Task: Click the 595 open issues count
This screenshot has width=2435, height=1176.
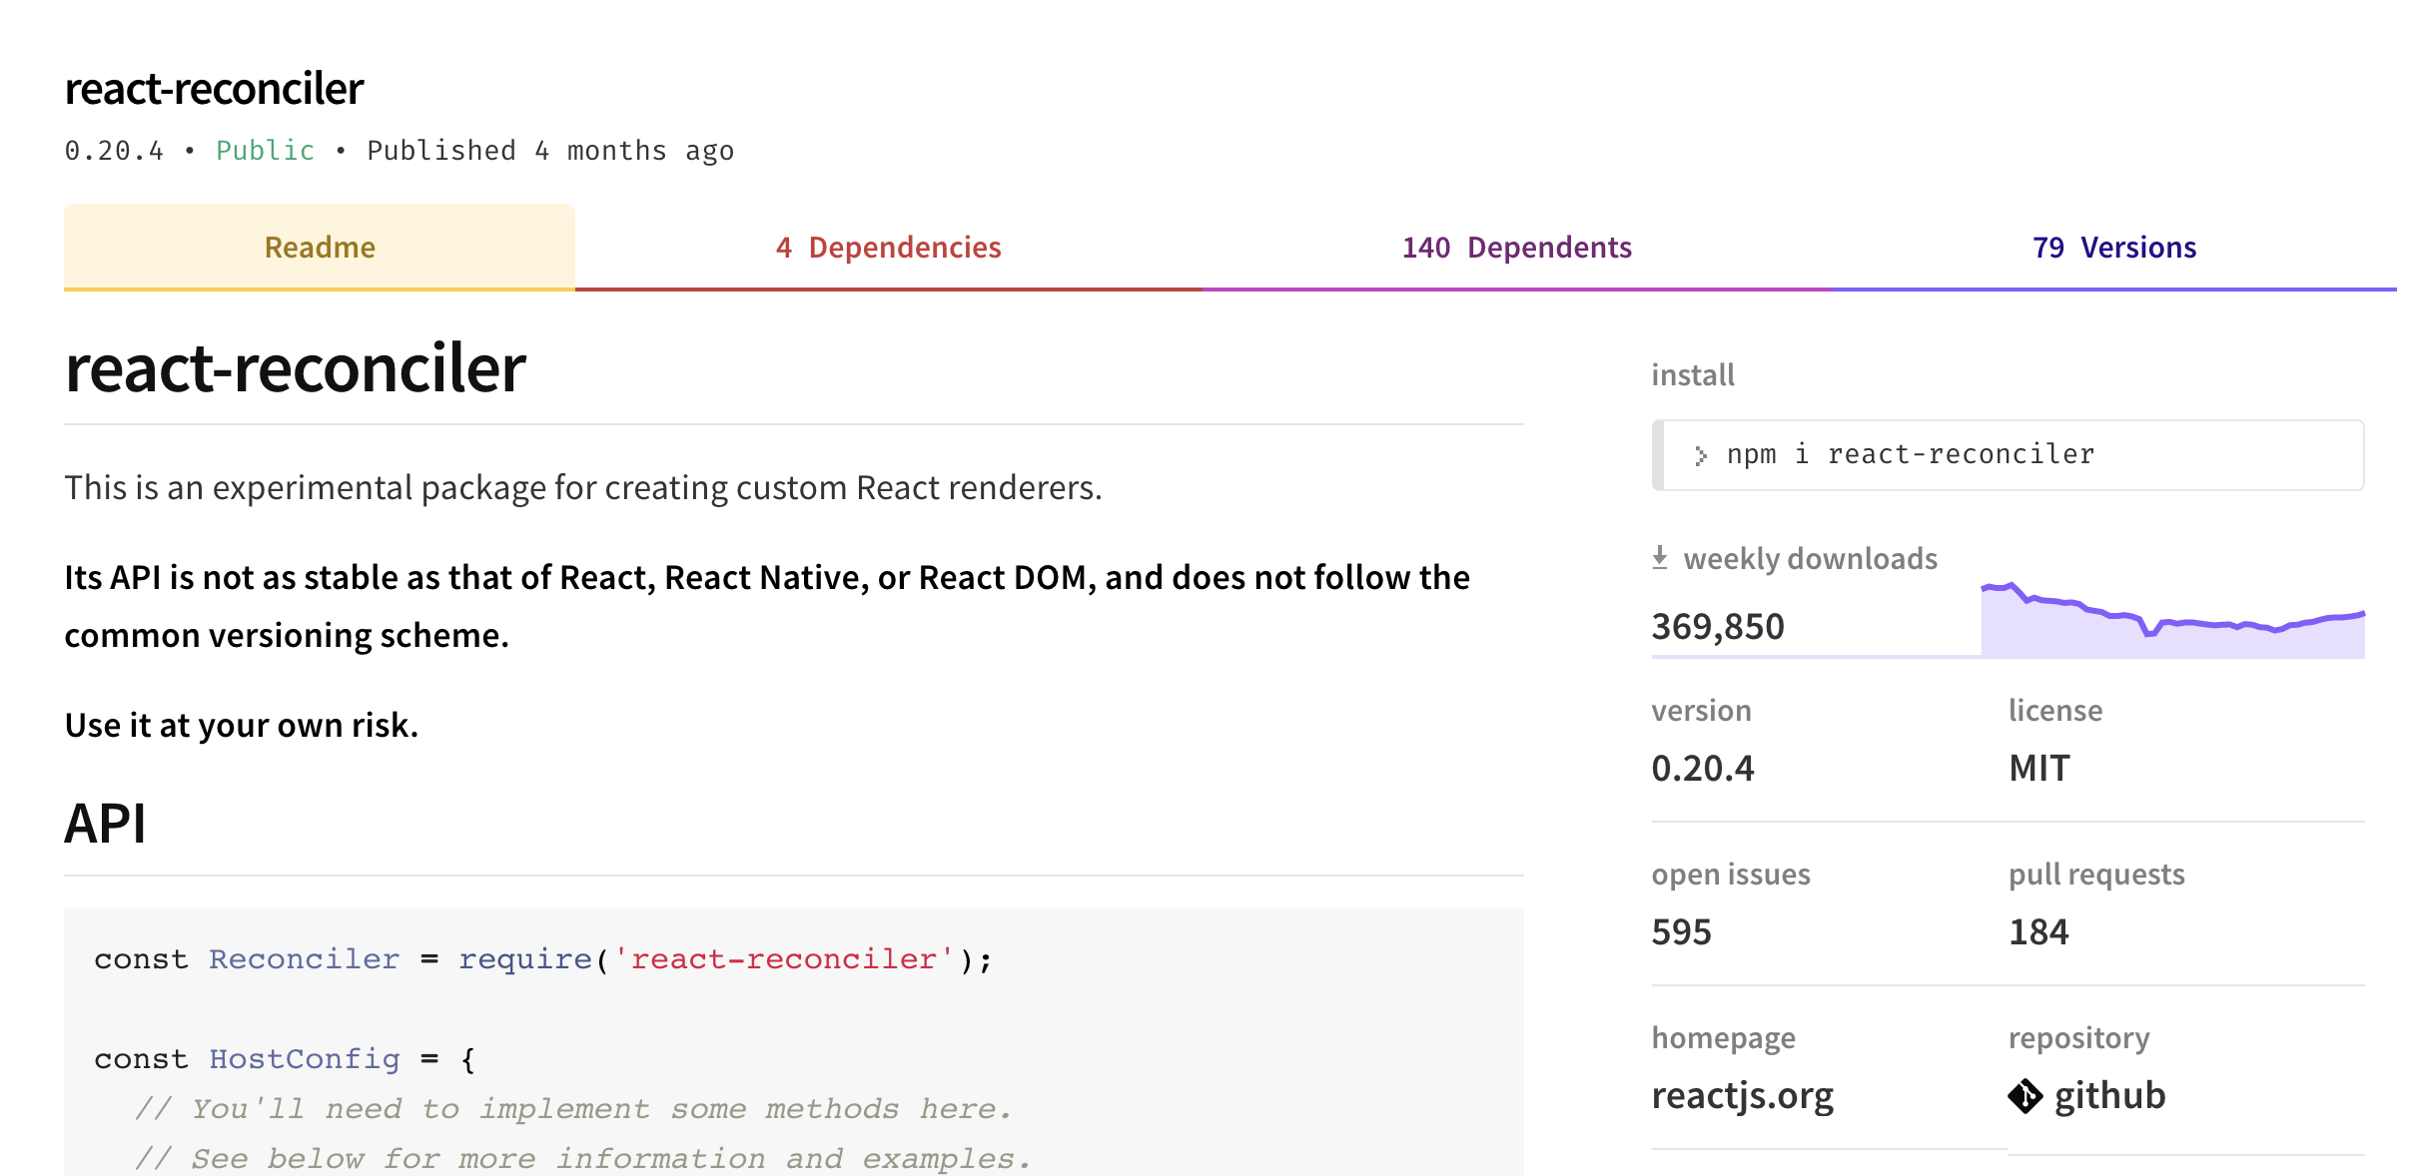Action: point(1681,931)
